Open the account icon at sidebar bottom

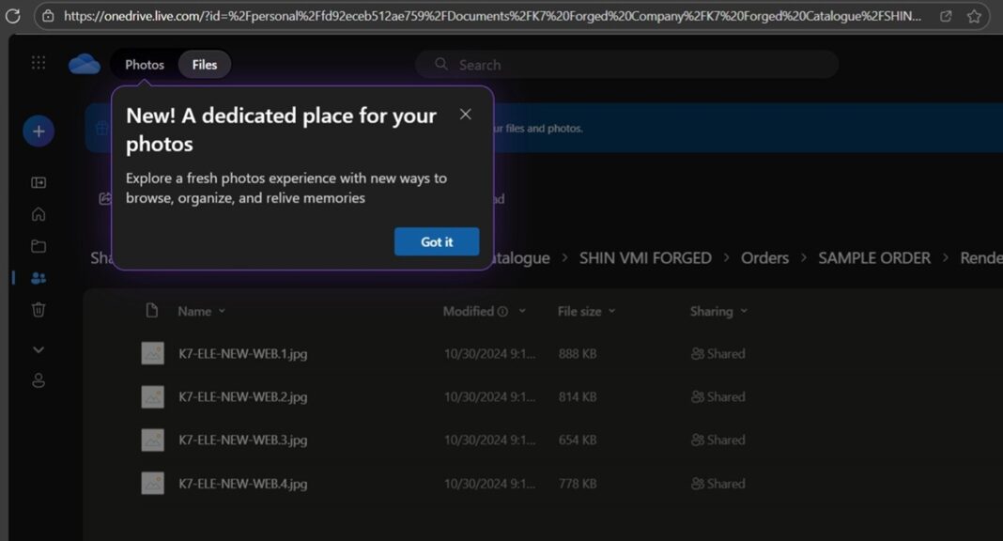pos(38,380)
